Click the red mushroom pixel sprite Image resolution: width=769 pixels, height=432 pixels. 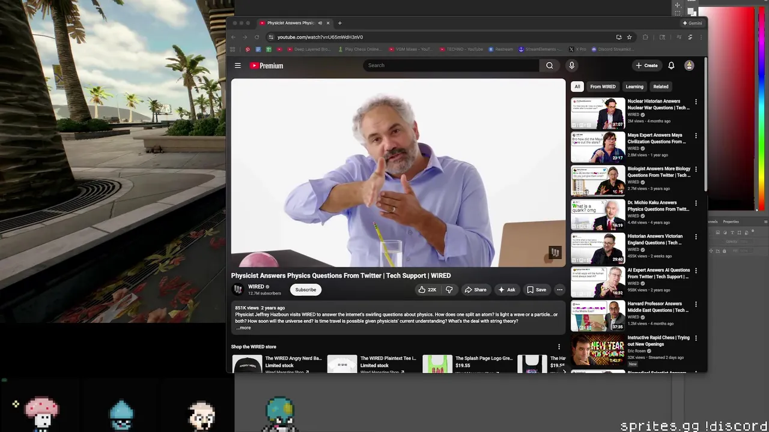coord(41,413)
